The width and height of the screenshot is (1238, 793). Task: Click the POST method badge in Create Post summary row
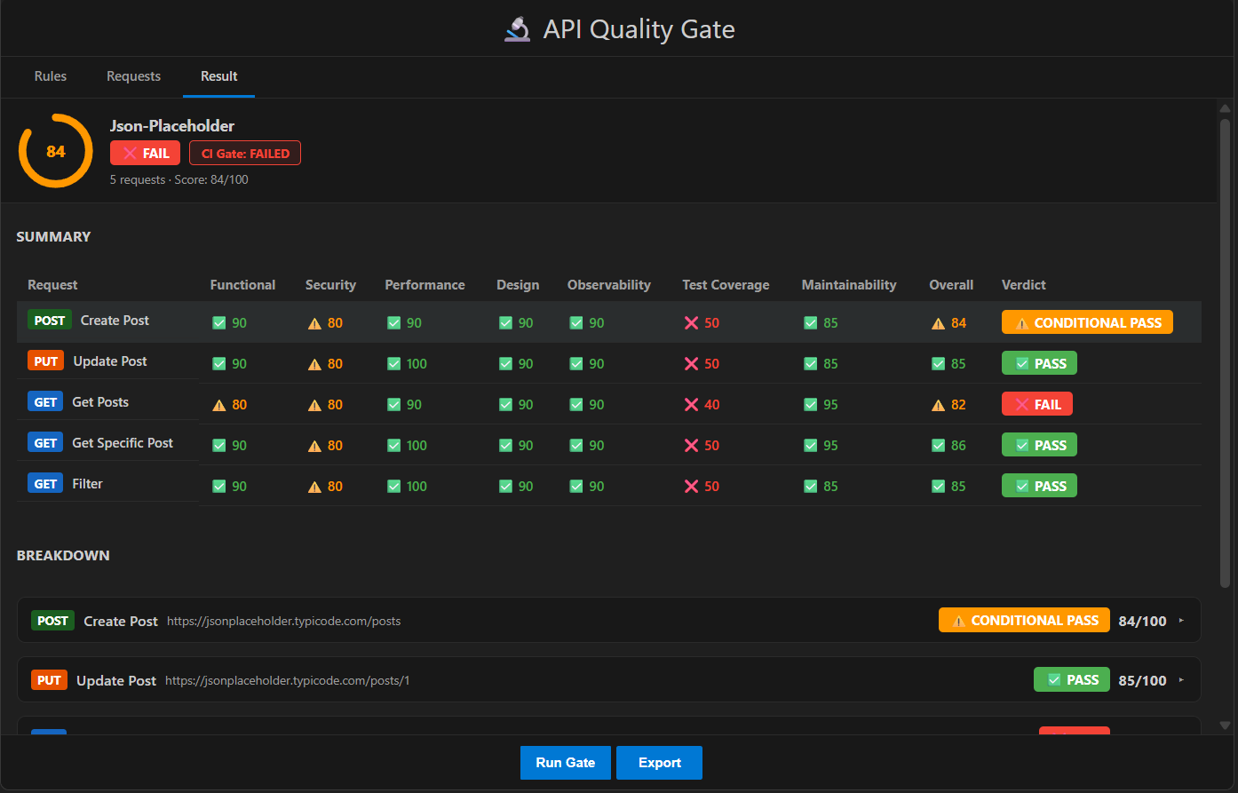click(x=50, y=321)
